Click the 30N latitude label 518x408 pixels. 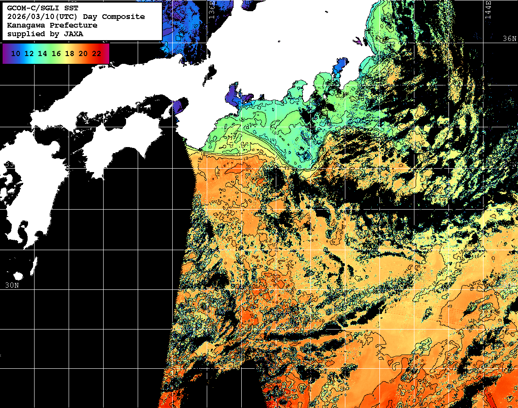pos(12,285)
